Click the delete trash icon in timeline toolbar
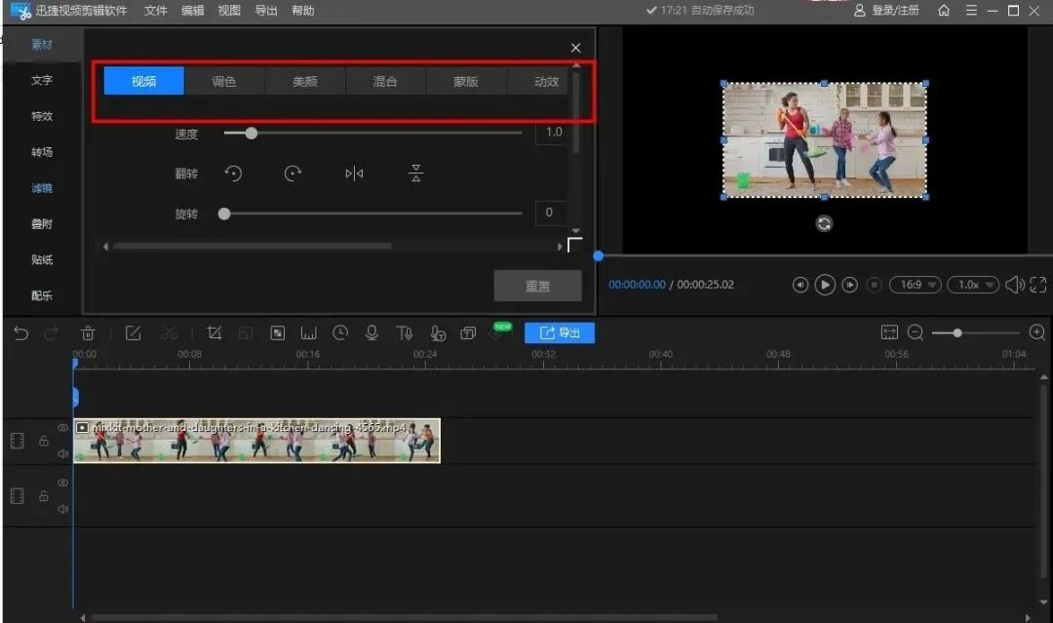 click(x=88, y=333)
